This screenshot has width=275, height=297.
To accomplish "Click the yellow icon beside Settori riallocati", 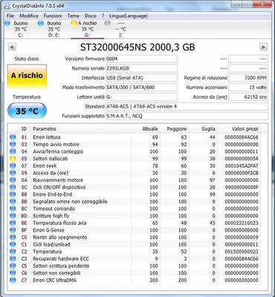I will click(13, 159).
